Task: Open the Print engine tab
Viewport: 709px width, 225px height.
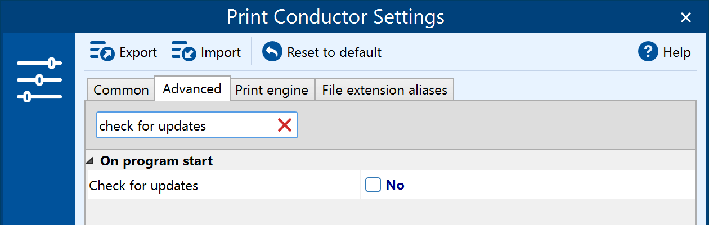Action: pyautogui.click(x=272, y=90)
